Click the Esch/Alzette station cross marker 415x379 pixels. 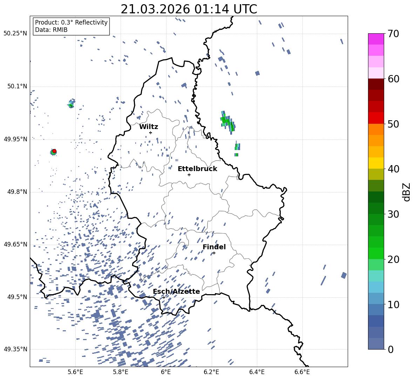coord(164,297)
